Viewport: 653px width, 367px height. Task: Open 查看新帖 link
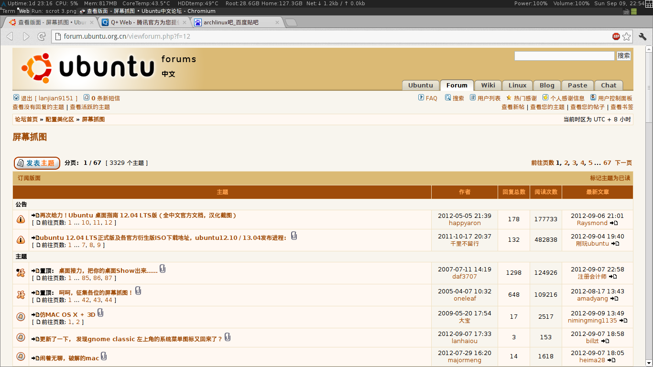pyautogui.click(x=513, y=107)
